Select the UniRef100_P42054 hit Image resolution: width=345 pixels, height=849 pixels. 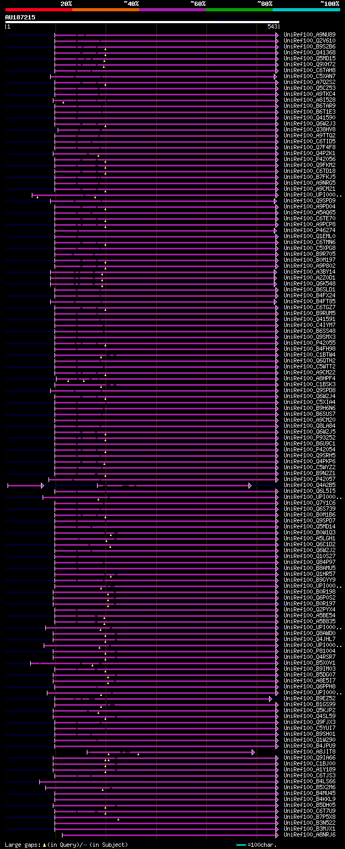point(309,450)
